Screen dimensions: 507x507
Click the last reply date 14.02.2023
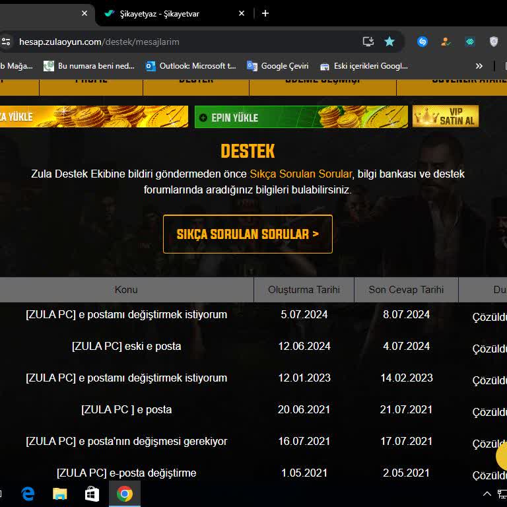(407, 378)
